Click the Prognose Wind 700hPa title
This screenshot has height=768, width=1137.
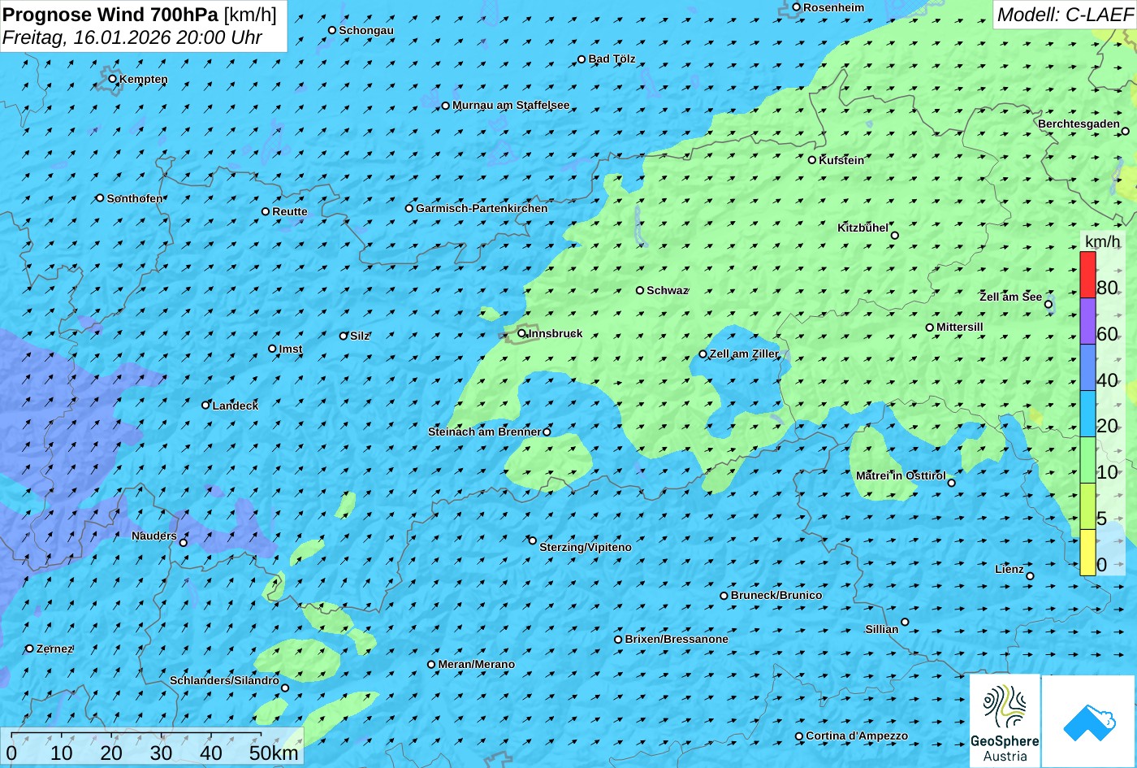(x=111, y=14)
